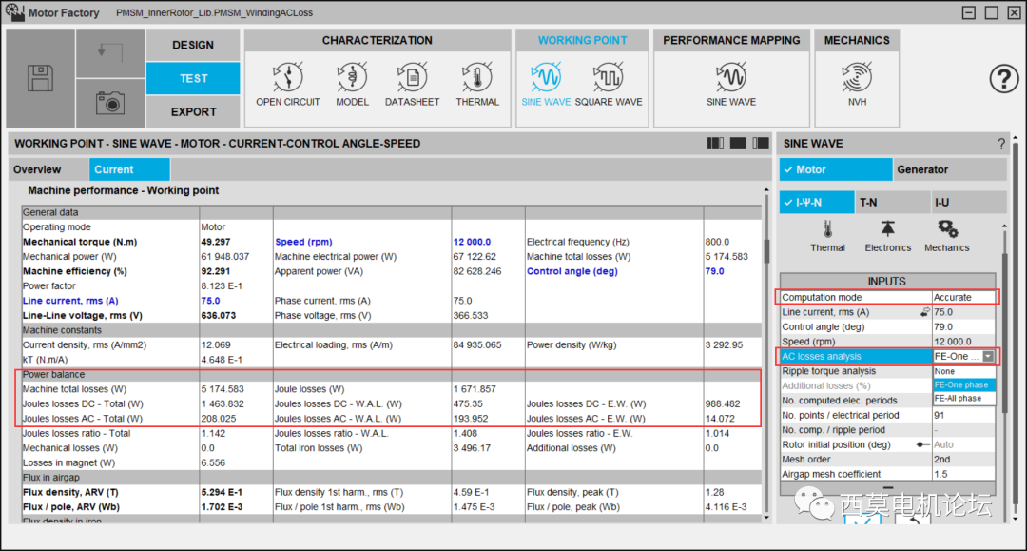Expand the AC losses analysis dropdown
This screenshot has width=1027, height=551.
coord(988,356)
